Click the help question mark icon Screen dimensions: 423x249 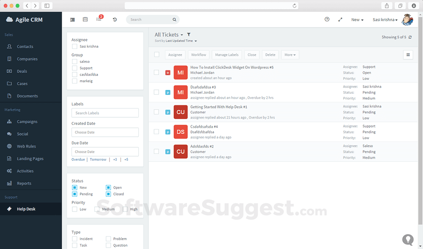(327, 19)
